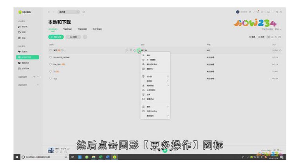Open 播放历史 in the sidebar
This screenshot has width=291, height=163.
23,63
